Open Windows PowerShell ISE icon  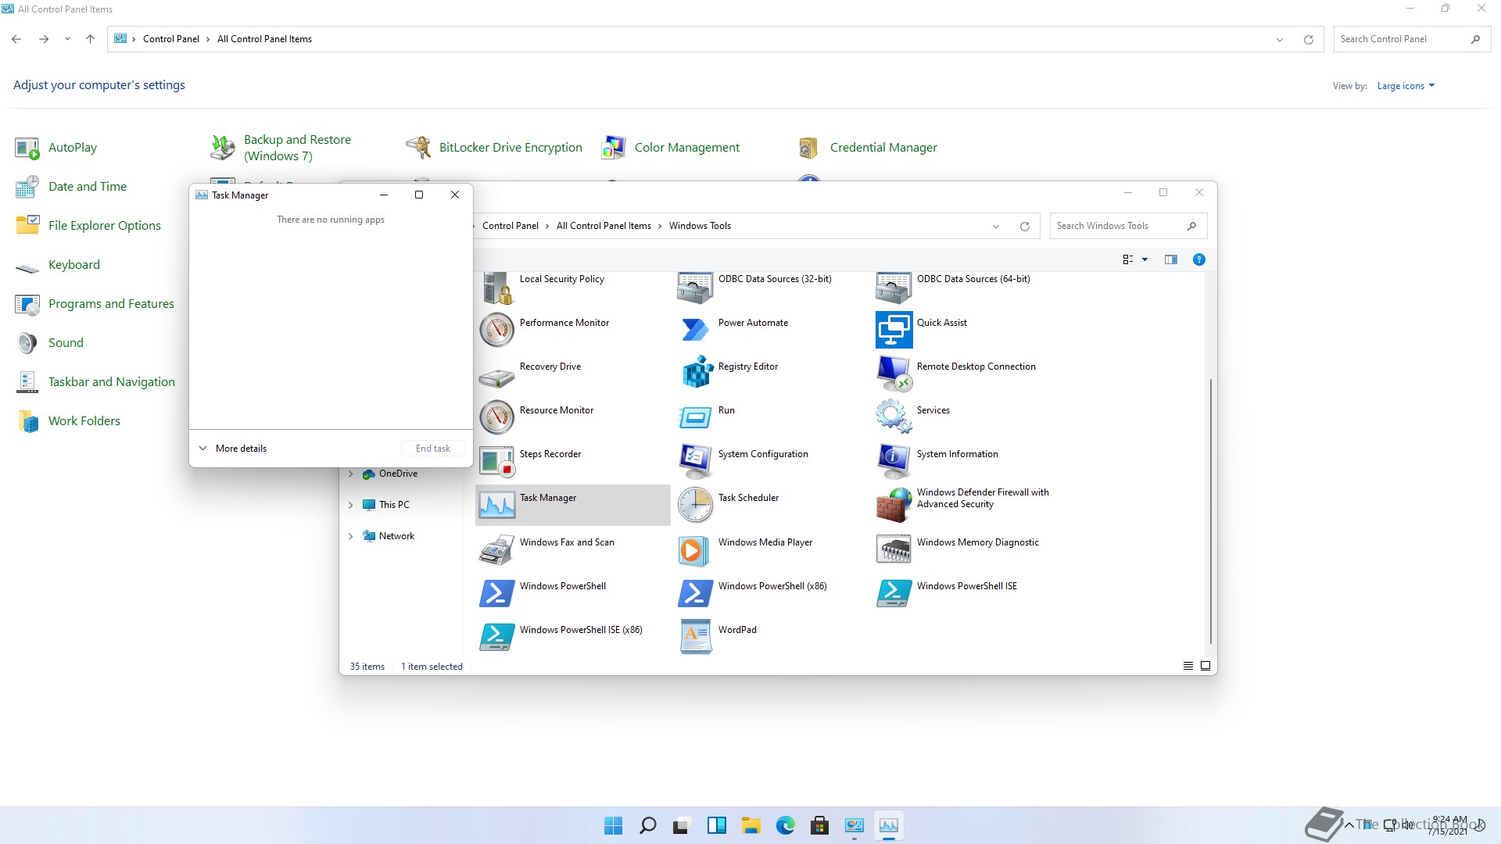click(x=894, y=593)
